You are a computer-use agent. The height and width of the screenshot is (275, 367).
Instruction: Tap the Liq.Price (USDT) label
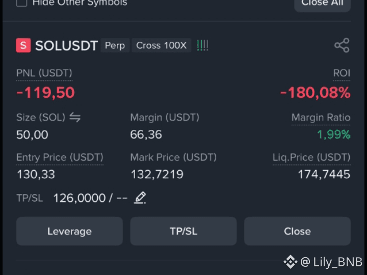coord(311,157)
